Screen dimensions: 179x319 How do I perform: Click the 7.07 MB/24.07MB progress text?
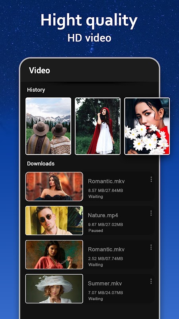[x=105, y=293]
